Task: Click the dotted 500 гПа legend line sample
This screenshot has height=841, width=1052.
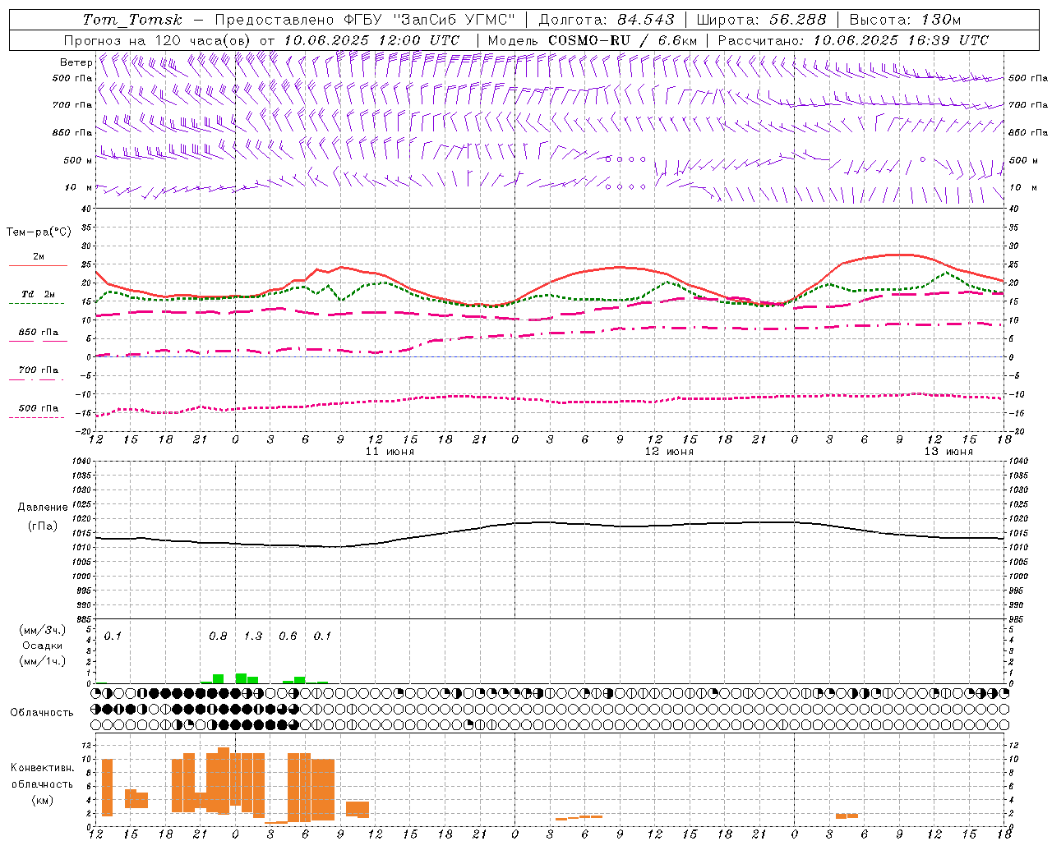Action: tap(36, 417)
